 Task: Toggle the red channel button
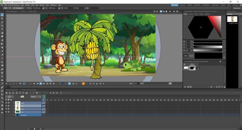click(57, 84)
